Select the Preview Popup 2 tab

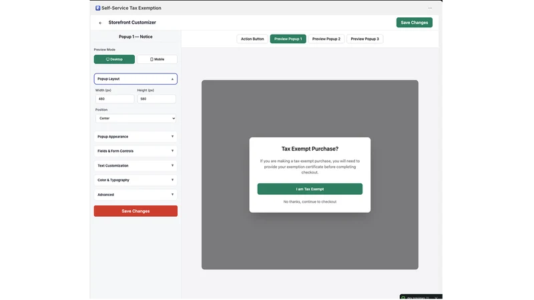tap(326, 39)
